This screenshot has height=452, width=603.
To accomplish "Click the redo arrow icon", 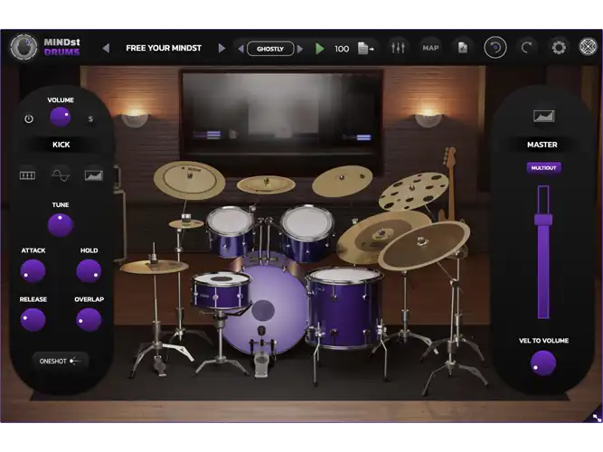I will (526, 48).
